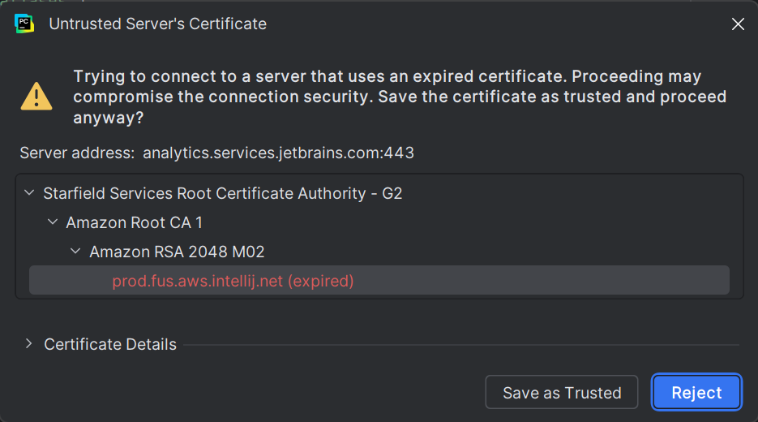Click the analytics.services.jetbrains.com:443 server address
The height and width of the screenshot is (422, 758).
point(278,153)
